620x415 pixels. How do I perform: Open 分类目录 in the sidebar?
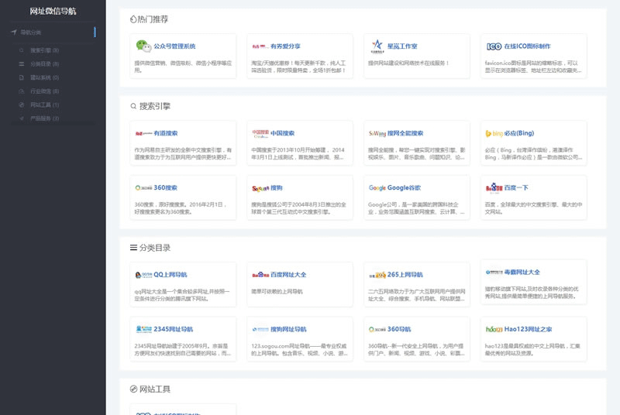point(45,64)
